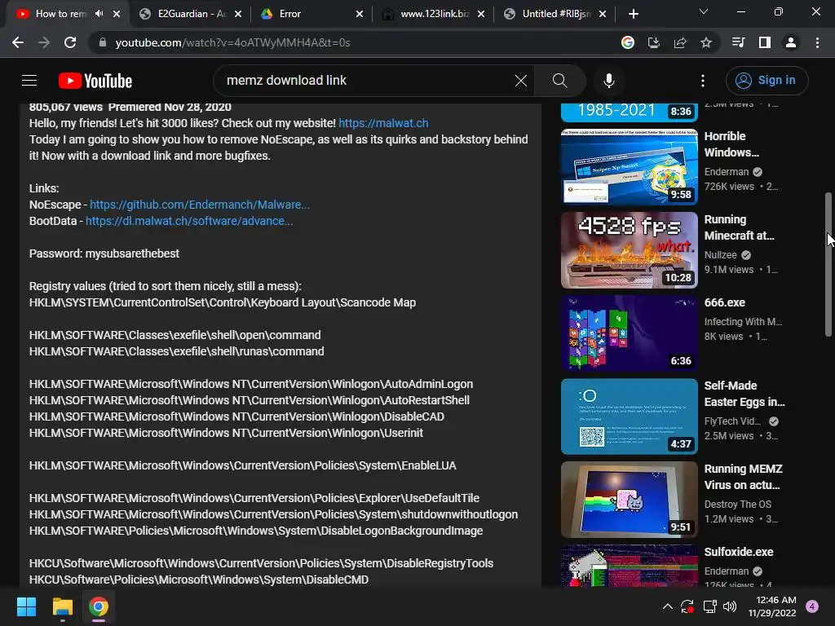The height and width of the screenshot is (626, 835).
Task: Open Self-Made Easter Eggs thumbnail
Action: [x=629, y=417]
